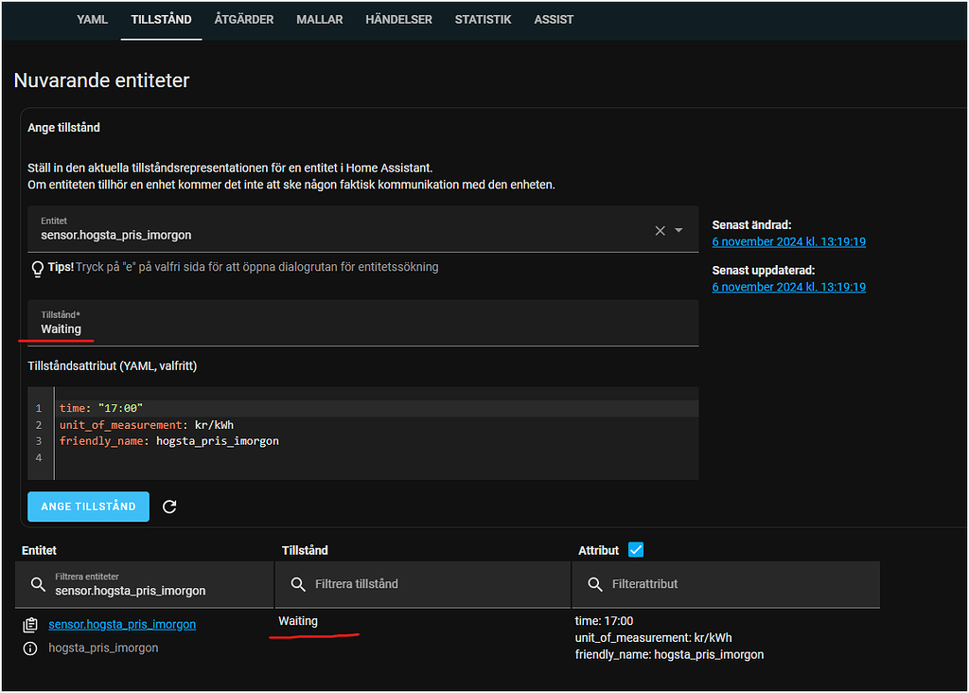Viewport: 969px width, 693px height.
Task: Toggle the Attribut checkbox
Action: (x=636, y=550)
